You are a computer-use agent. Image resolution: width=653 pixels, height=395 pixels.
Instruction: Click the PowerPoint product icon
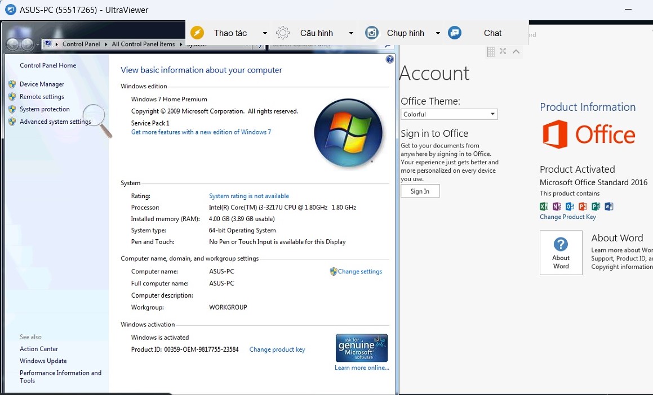click(583, 207)
